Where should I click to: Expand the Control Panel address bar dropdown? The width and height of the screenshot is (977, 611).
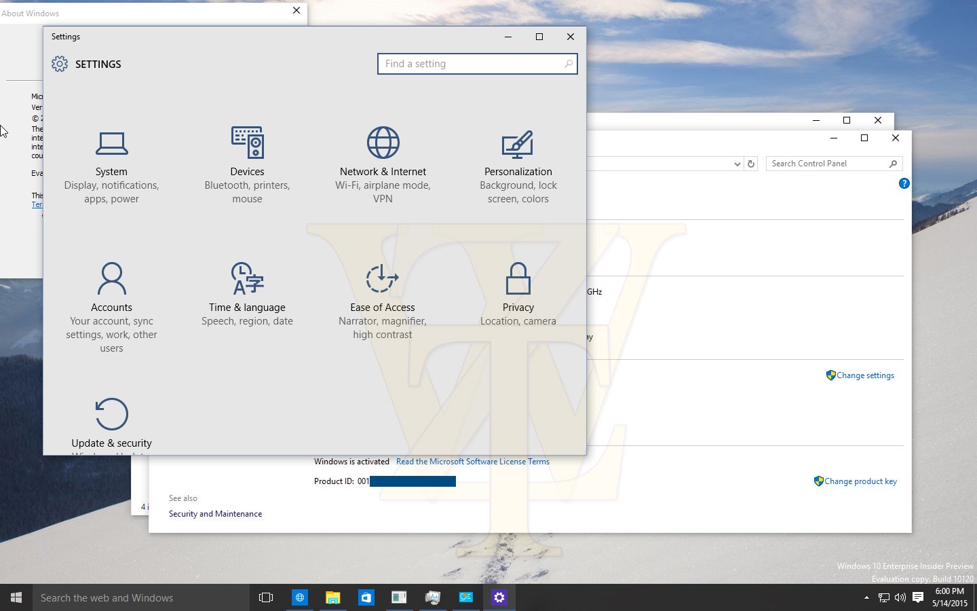[737, 164]
